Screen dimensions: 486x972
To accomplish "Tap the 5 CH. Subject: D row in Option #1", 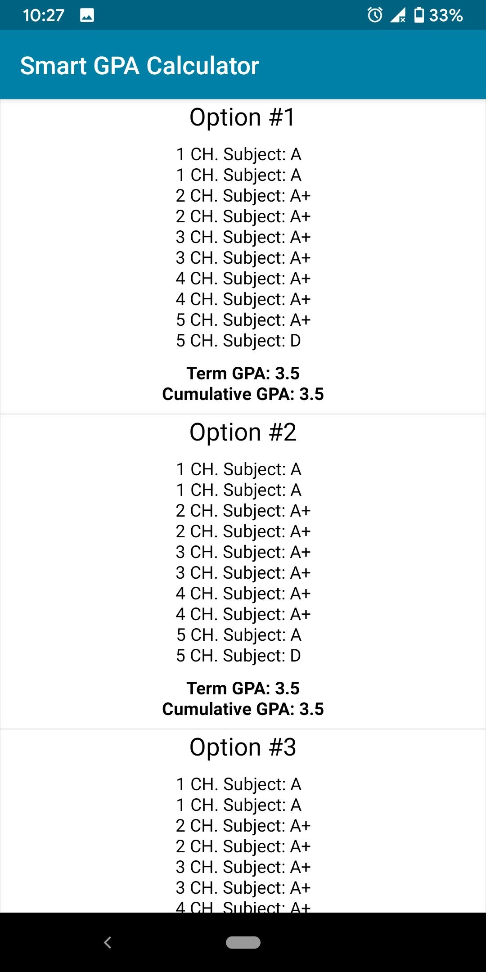I will point(238,341).
